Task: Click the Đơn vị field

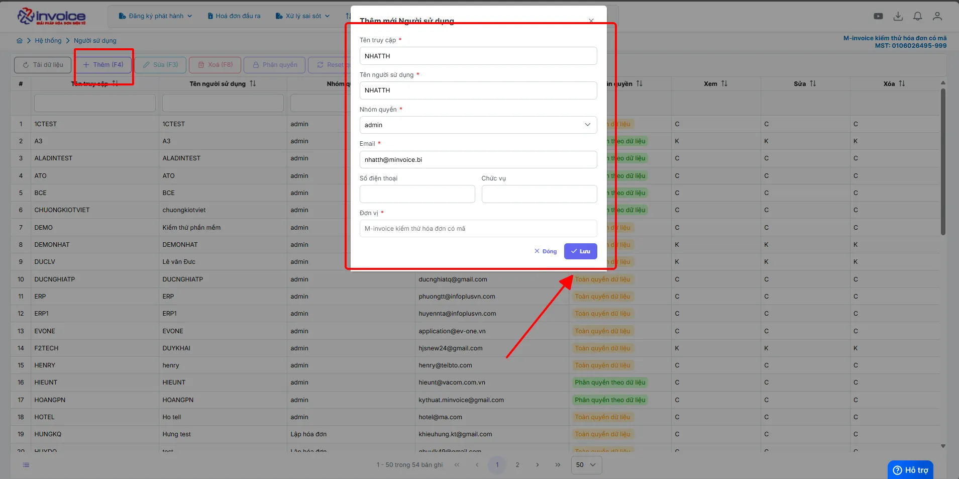Action: (478, 228)
